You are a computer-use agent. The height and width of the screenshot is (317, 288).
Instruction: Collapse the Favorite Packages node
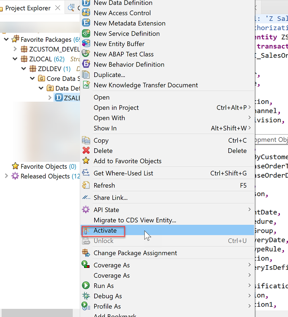pos(6,39)
